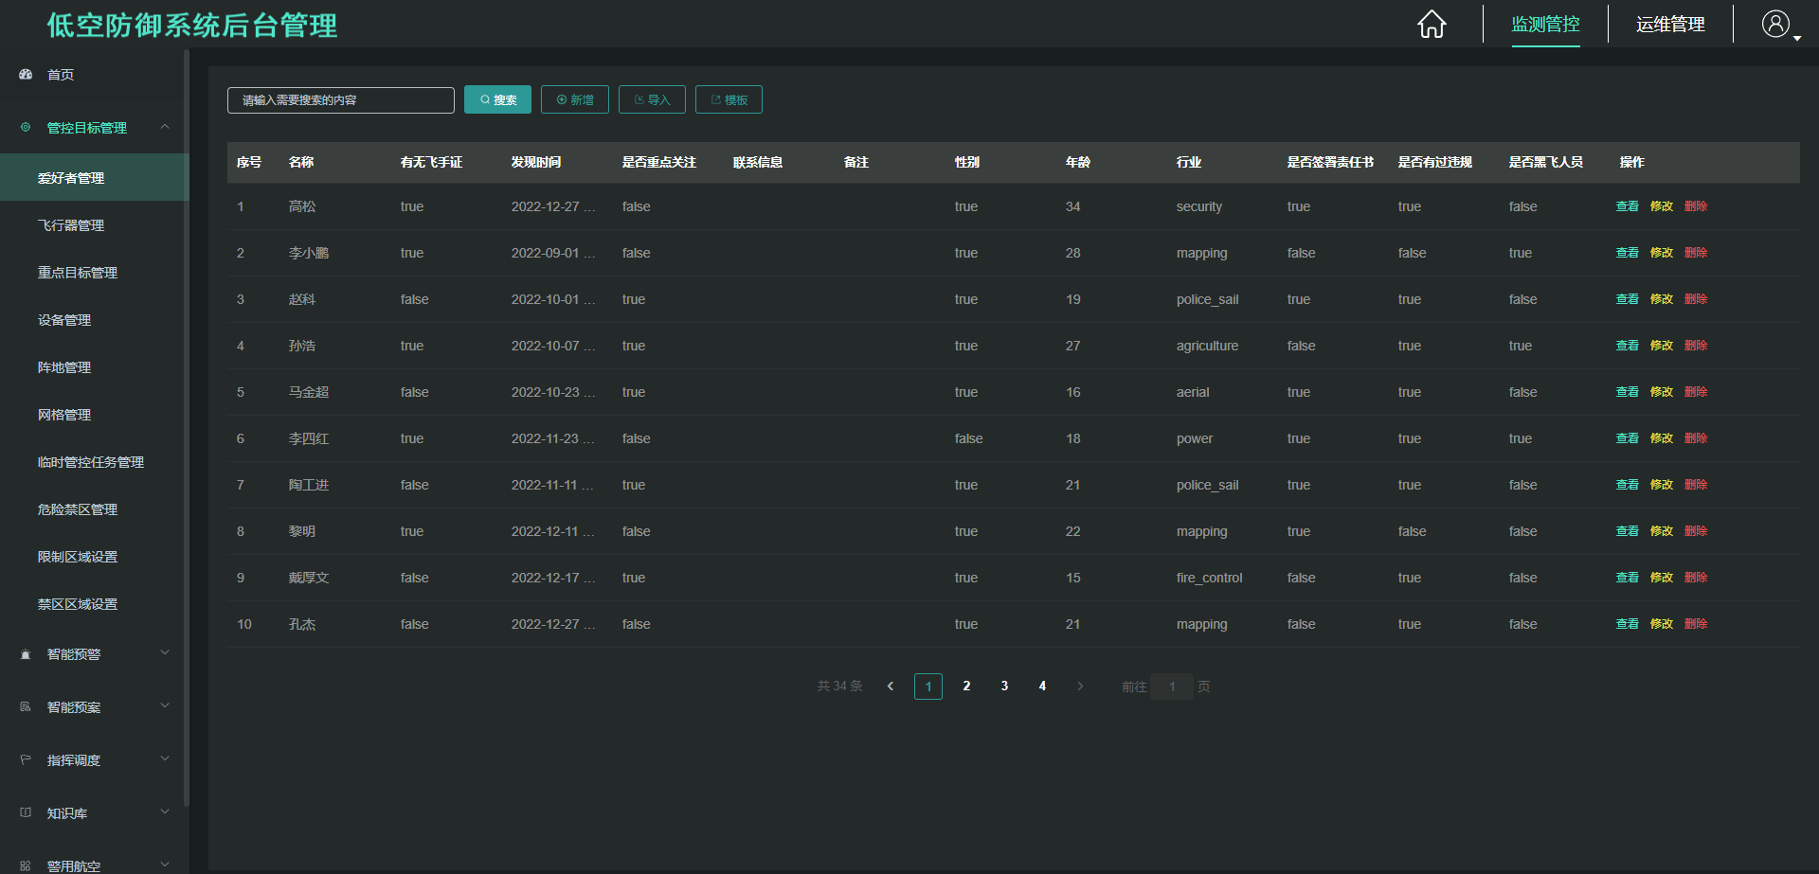Select current page 1 in pagination
Image resolution: width=1819 pixels, height=874 pixels.
click(x=928, y=687)
